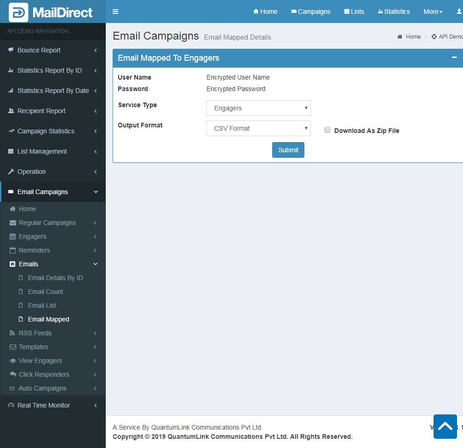Image resolution: width=463 pixels, height=448 pixels.
Task: Enable the Download As Zip File checkbox
Action: point(327,130)
